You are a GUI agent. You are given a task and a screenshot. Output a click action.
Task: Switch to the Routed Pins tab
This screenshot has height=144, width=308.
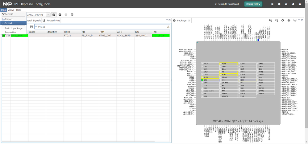coord(52,20)
